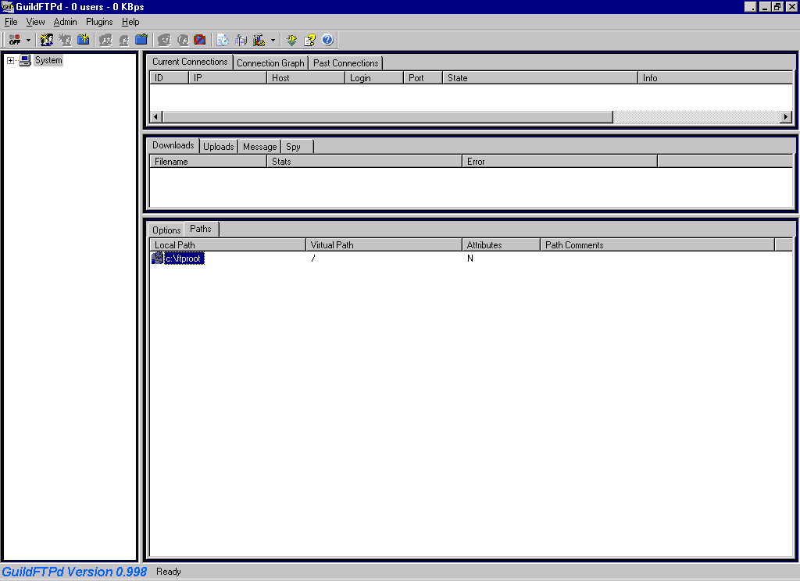Image resolution: width=800 pixels, height=581 pixels.
Task: Click the connections horizontal scrollbar thumb
Action: (x=387, y=117)
